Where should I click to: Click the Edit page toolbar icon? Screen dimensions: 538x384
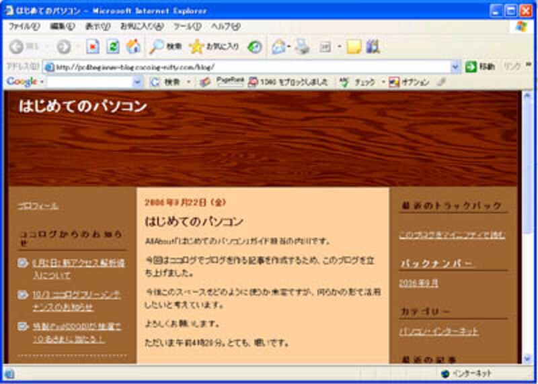click(325, 46)
